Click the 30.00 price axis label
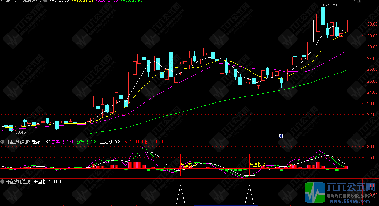The image size is (379, 206). pyautogui.click(x=372, y=24)
